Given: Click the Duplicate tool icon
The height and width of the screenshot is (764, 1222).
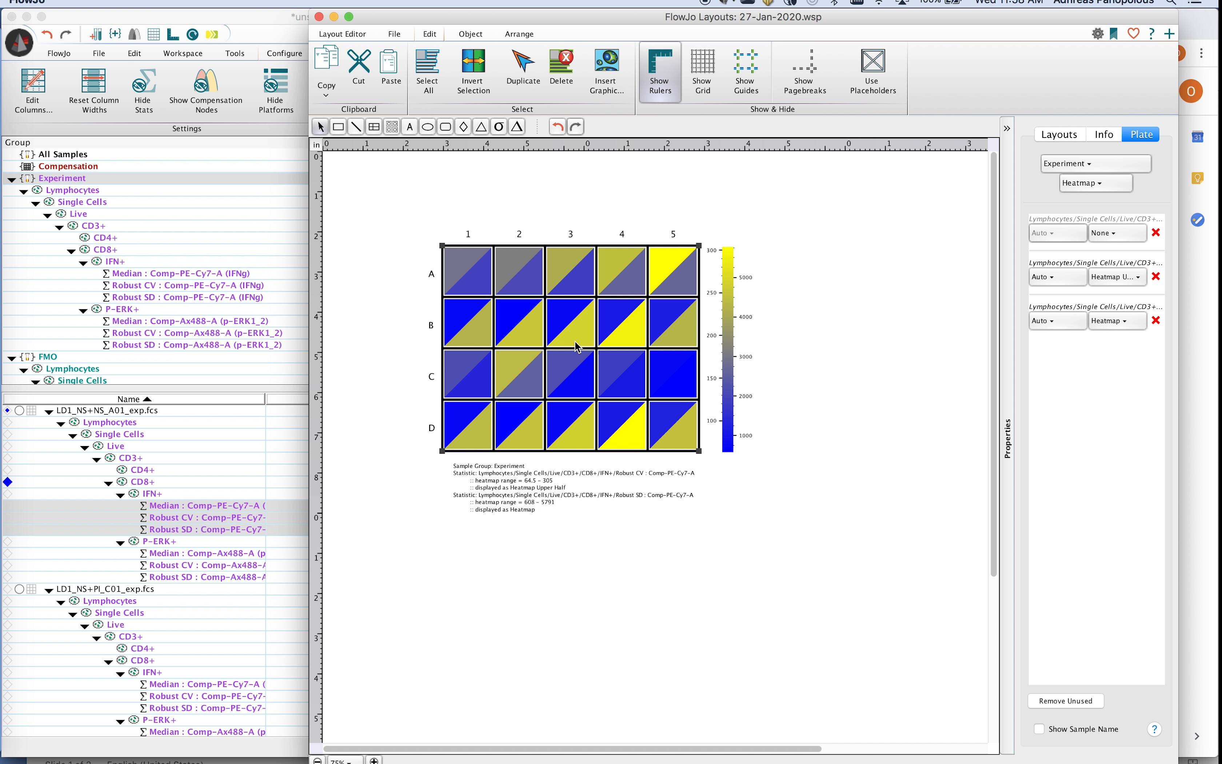Looking at the screenshot, I should 523,61.
